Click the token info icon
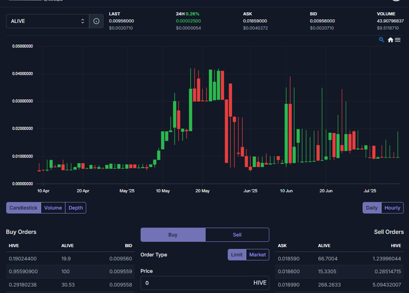 pos(96,21)
